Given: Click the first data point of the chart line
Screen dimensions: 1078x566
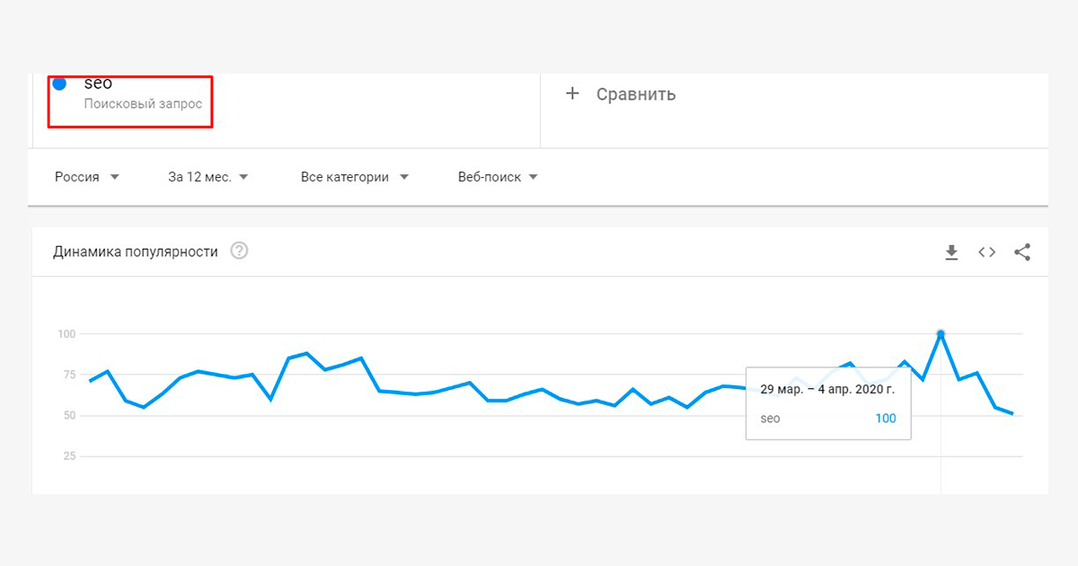Looking at the screenshot, I should (90, 381).
